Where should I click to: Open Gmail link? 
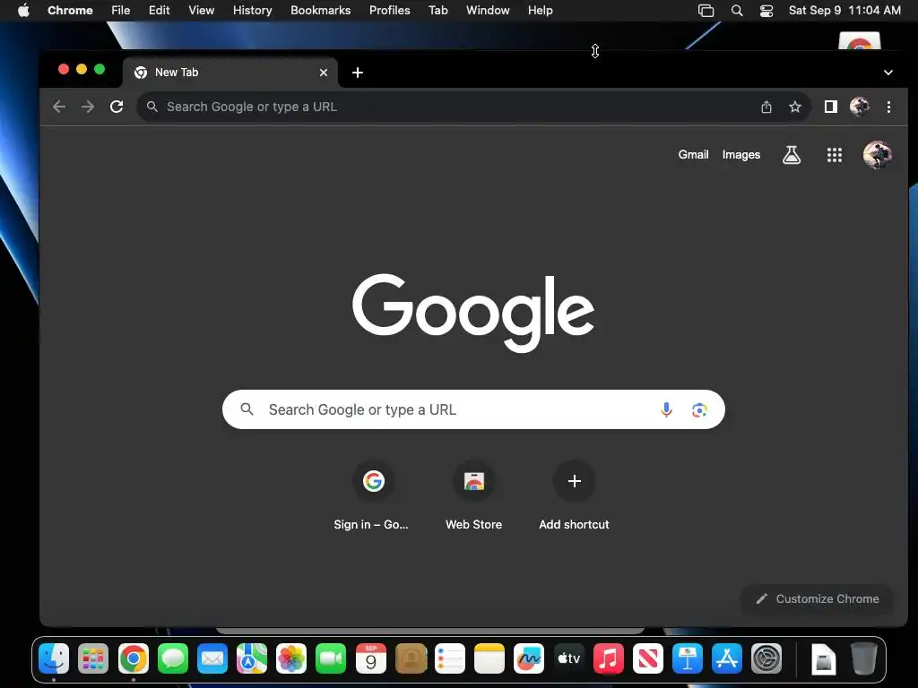click(x=693, y=154)
